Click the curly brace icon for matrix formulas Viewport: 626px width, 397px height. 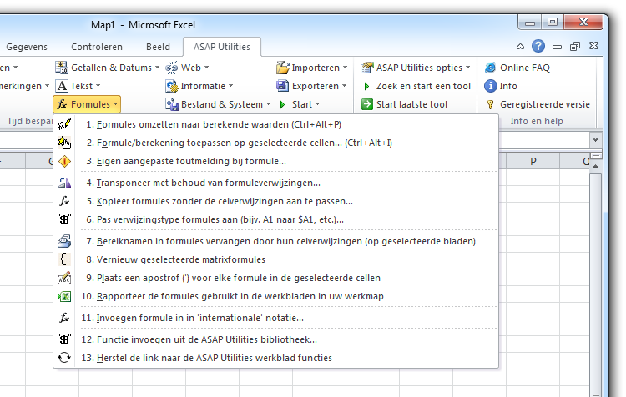(x=64, y=259)
